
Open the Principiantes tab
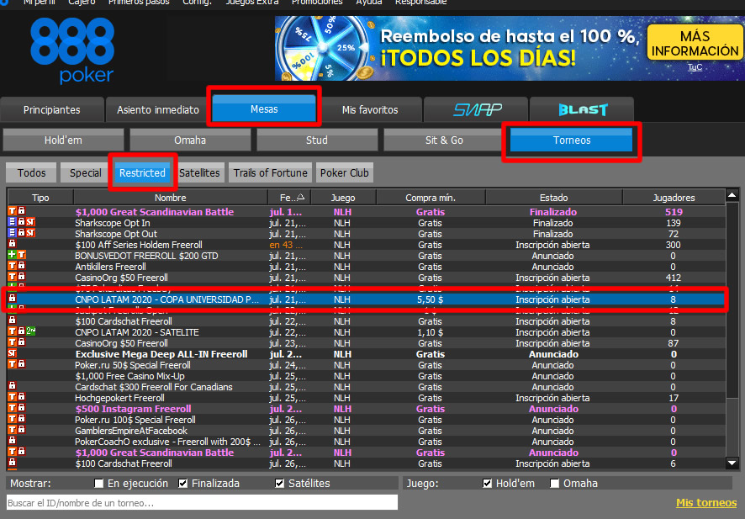pos(52,110)
